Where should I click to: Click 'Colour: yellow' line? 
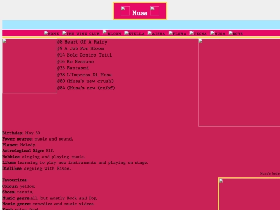(x=19, y=186)
